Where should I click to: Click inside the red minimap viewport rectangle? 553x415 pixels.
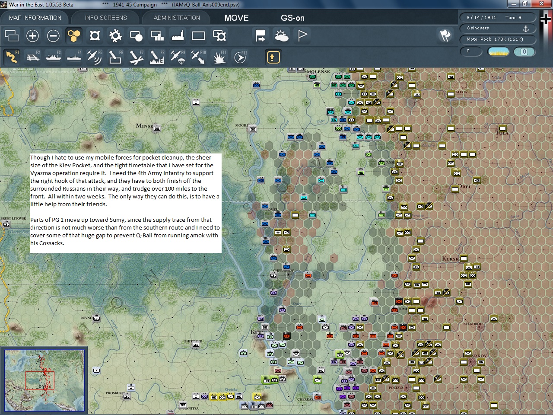[x=39, y=380]
